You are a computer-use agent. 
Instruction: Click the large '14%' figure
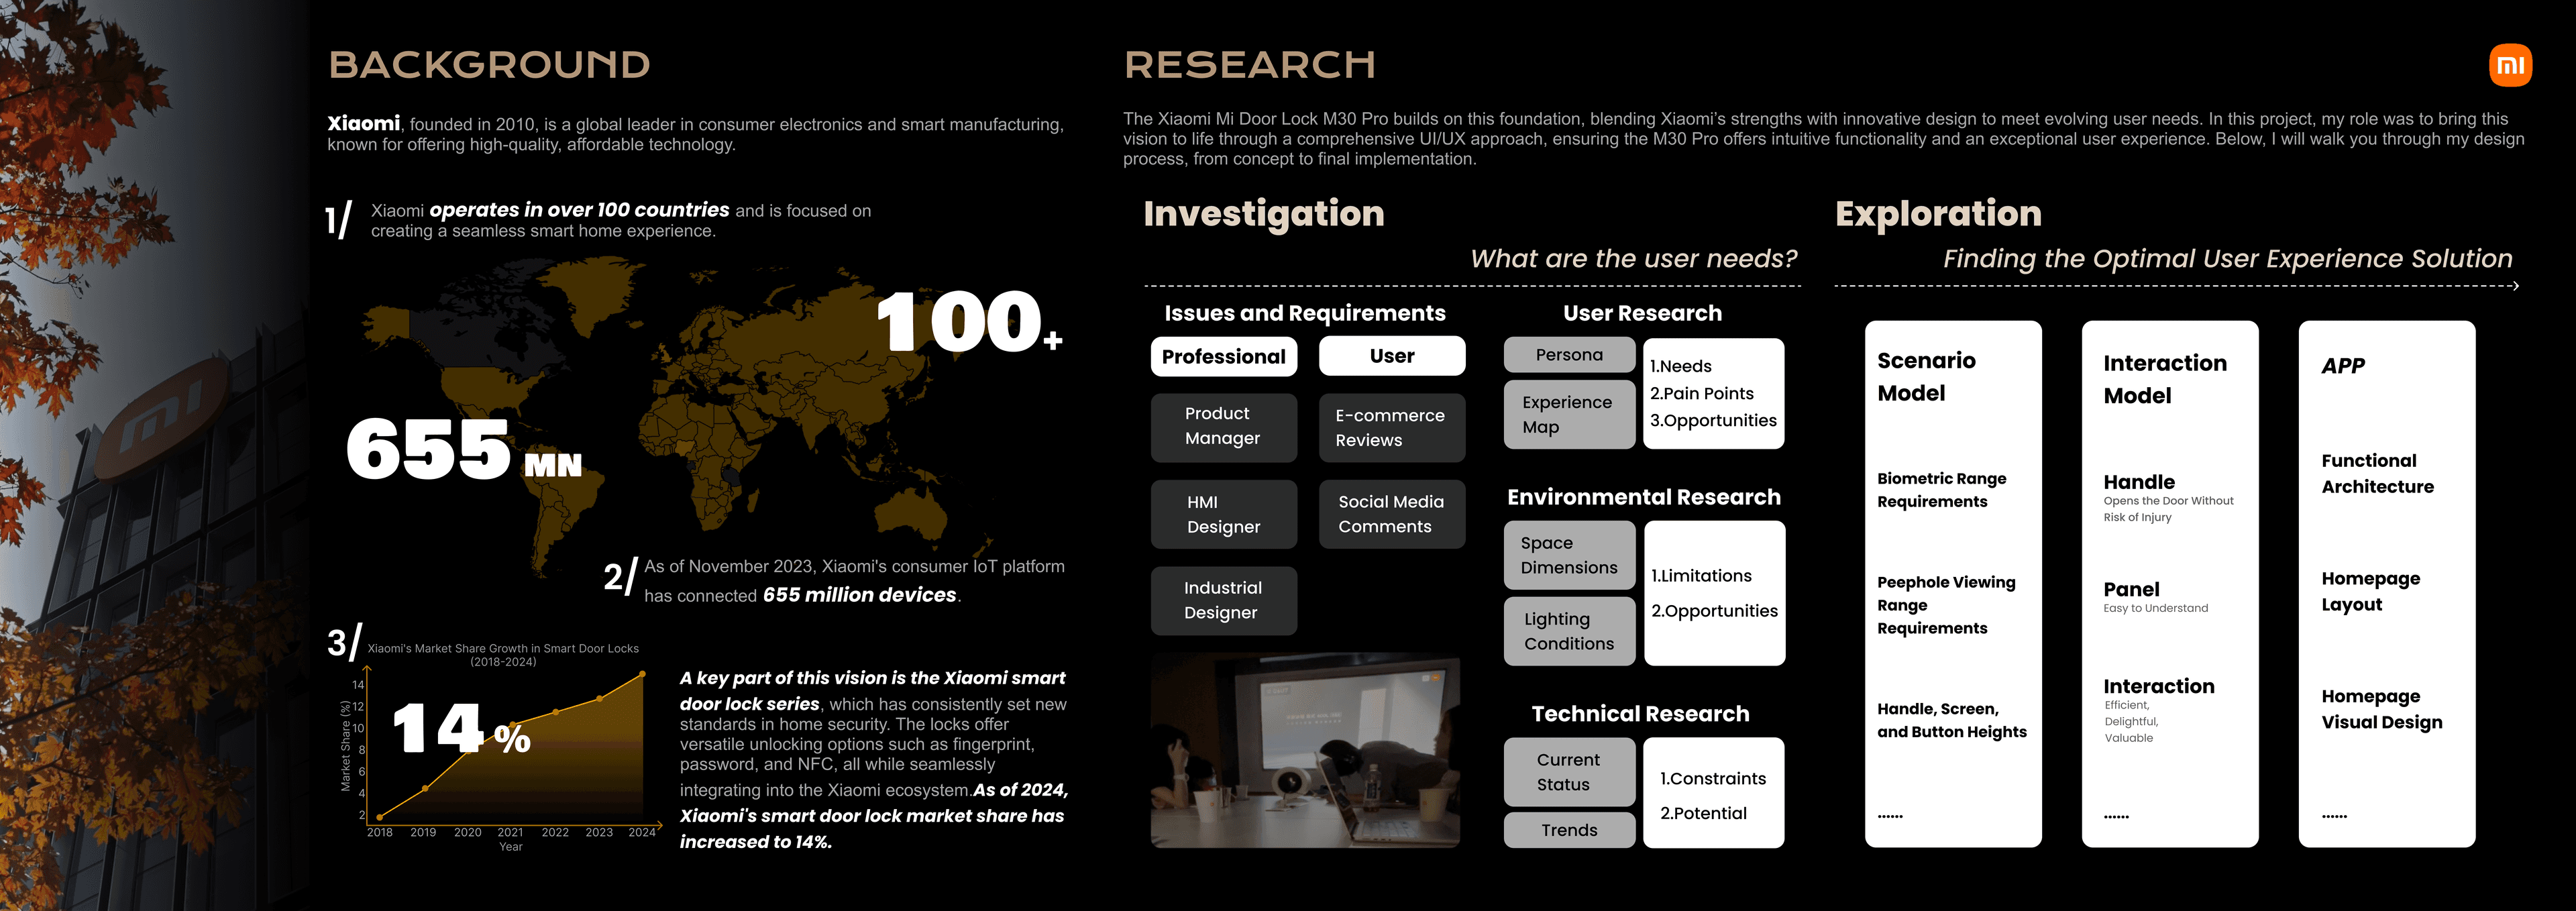tap(461, 729)
